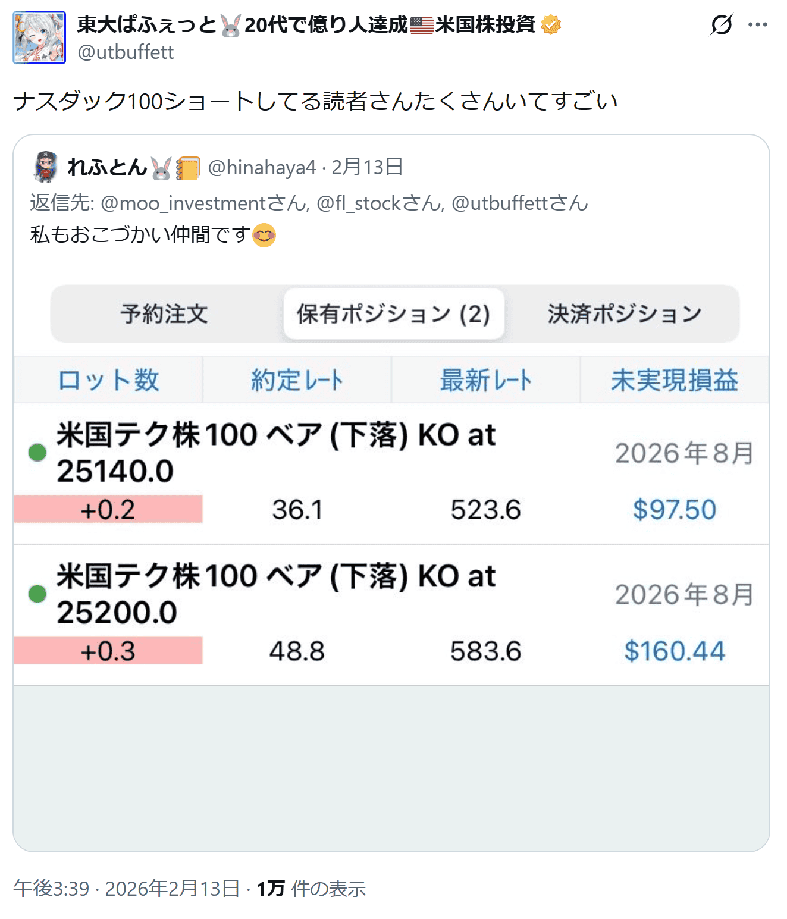Click the $160.44 unrealized profit value
Image resolution: width=787 pixels, height=919 pixels.
674,651
